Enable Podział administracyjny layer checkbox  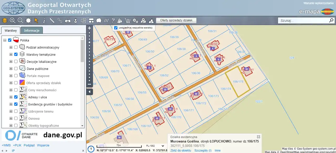[16, 47]
